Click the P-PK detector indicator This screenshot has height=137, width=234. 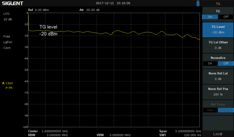[9, 87]
